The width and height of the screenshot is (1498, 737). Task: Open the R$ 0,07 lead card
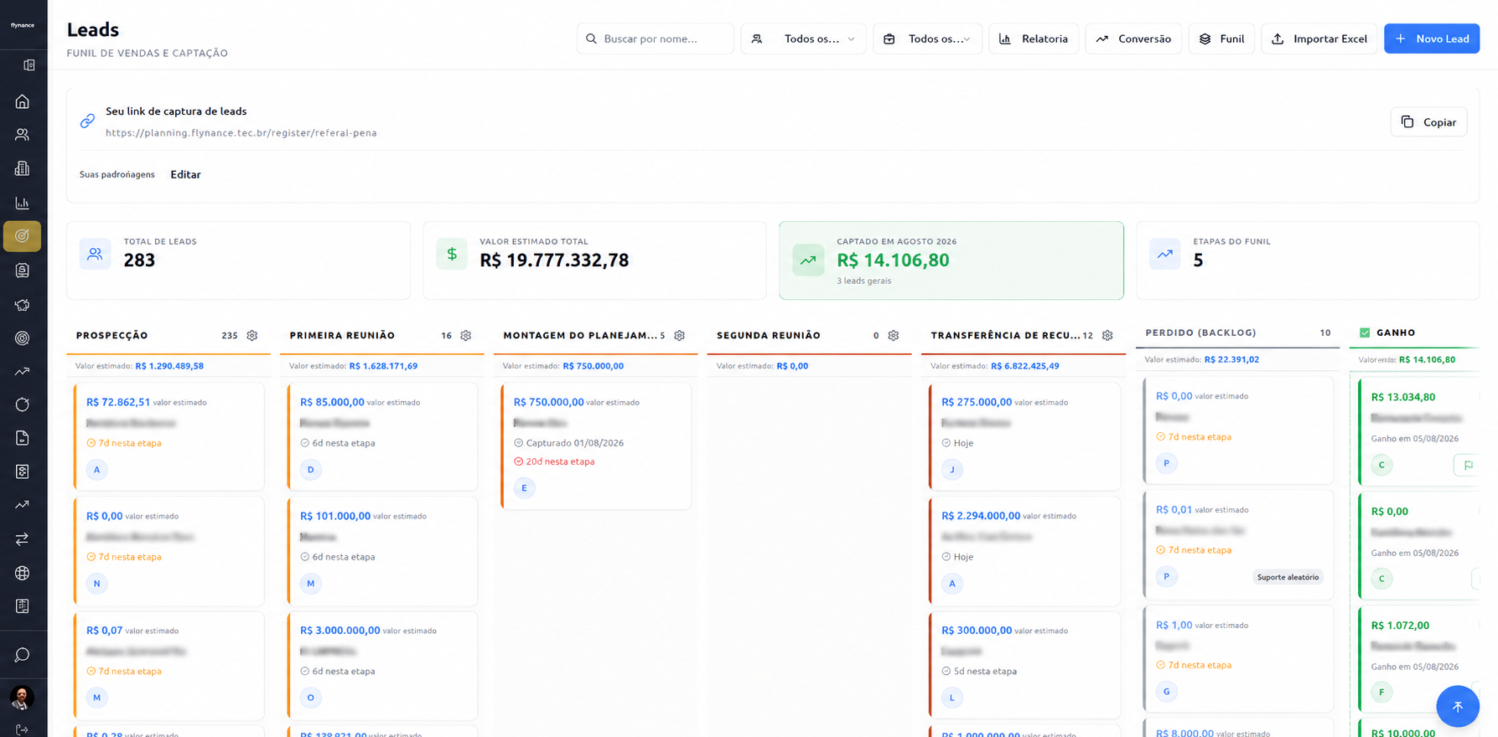point(168,665)
